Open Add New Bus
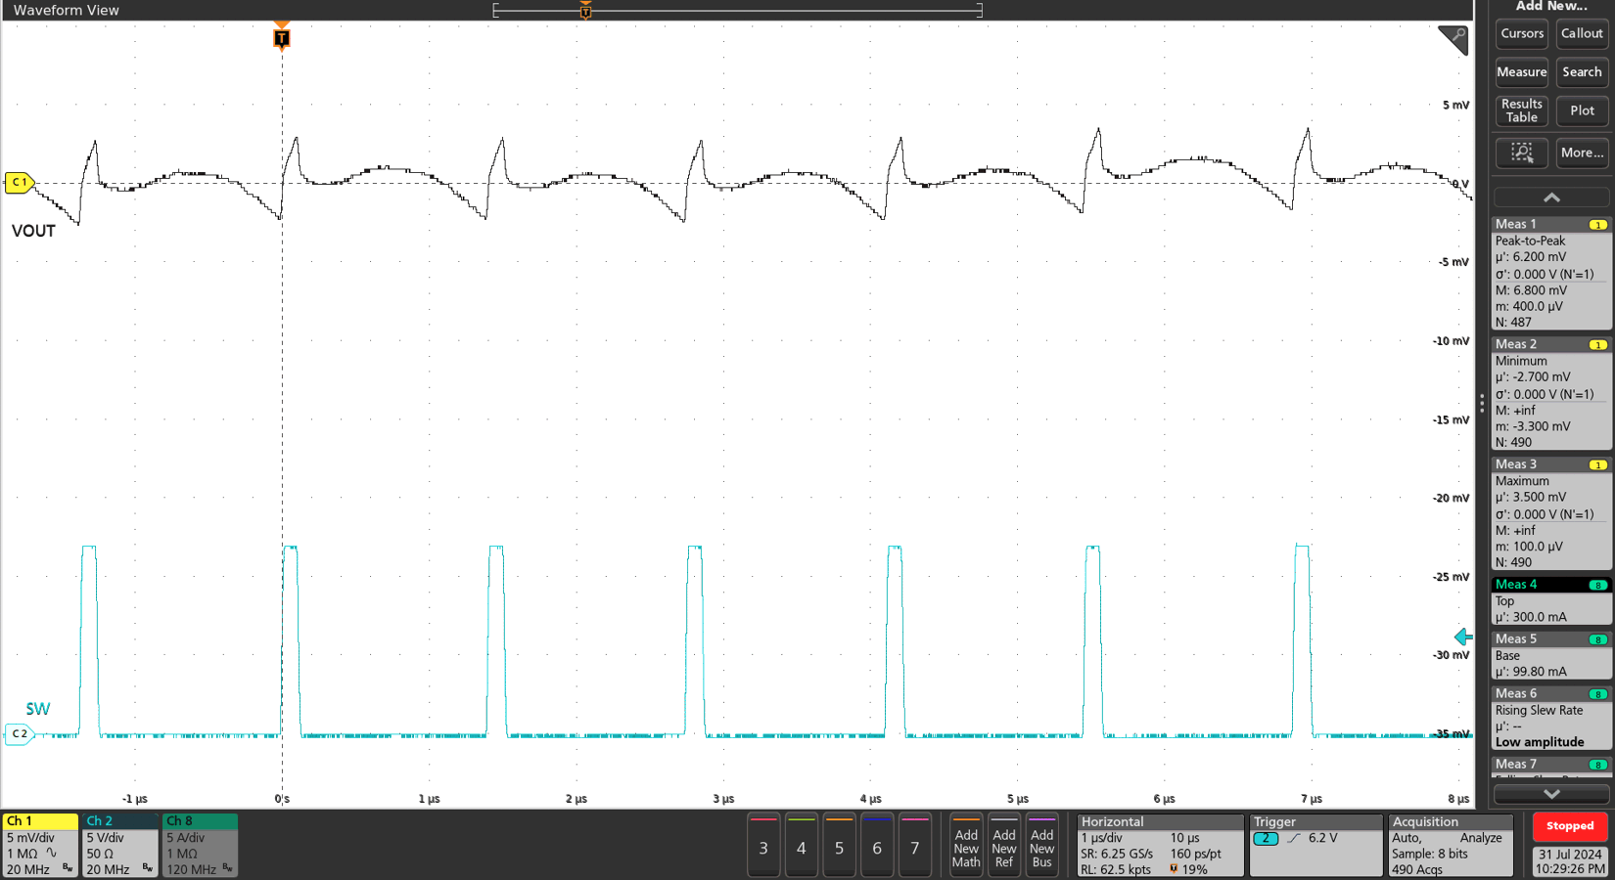 (x=1041, y=845)
